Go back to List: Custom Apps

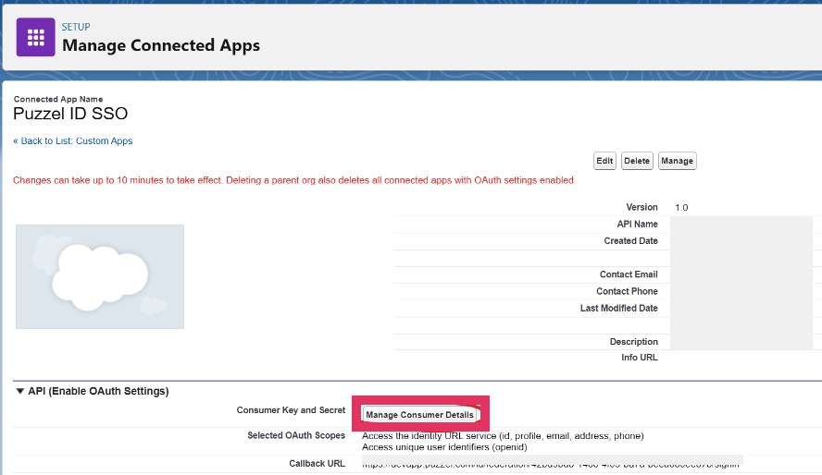click(x=73, y=141)
